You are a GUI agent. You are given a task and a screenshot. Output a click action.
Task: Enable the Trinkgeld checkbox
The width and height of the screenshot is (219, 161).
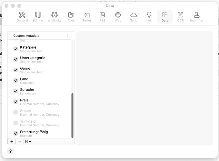(15, 123)
